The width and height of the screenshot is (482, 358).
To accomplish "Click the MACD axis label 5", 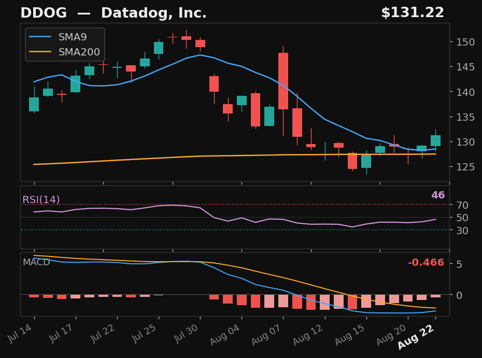I will pos(459,264).
